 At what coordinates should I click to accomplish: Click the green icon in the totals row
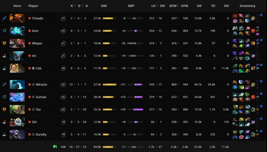point(55,147)
